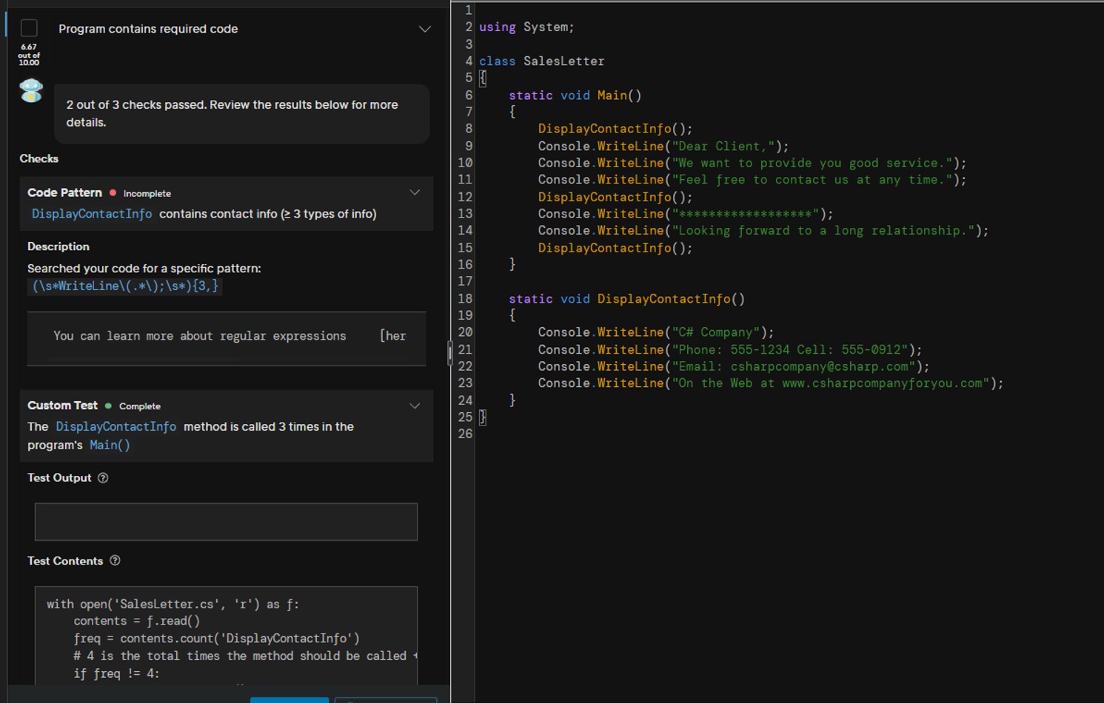Click the red Incomplete status dot

tap(113, 193)
